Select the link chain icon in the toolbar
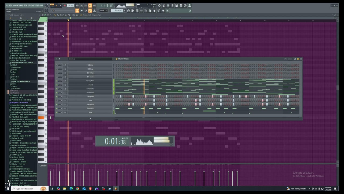344x194 pixels. pos(90,11)
